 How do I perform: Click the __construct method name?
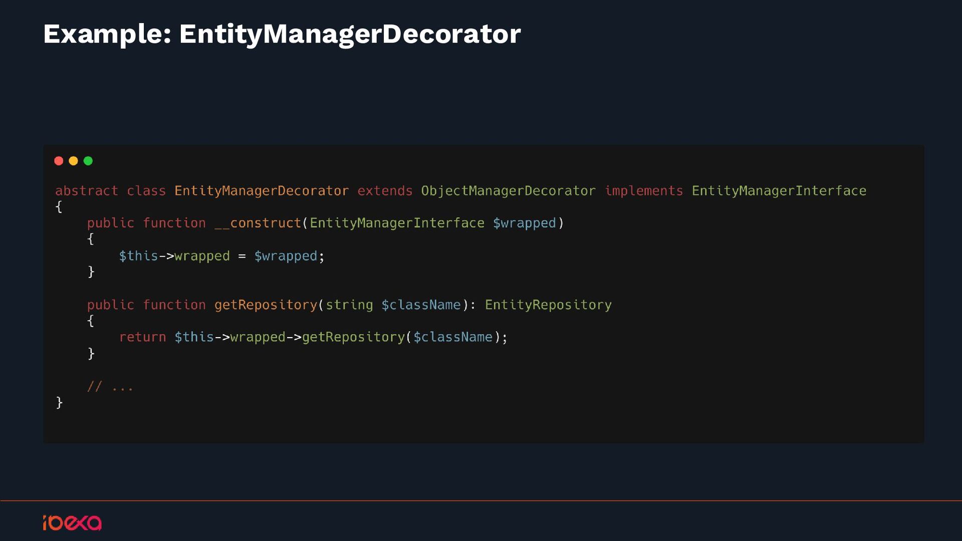258,223
